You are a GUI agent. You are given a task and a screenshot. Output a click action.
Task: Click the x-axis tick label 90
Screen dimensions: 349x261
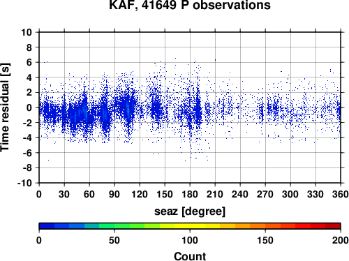coord(114,194)
